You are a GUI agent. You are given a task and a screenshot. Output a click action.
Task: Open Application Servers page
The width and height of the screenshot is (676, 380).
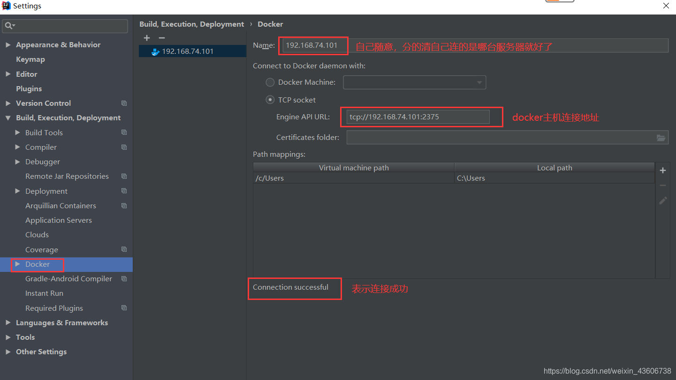click(x=59, y=220)
